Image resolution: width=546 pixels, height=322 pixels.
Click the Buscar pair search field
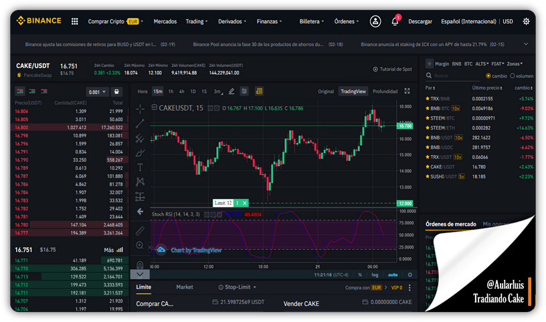point(453,75)
